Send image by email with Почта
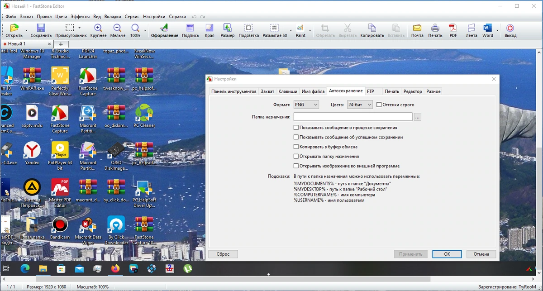Viewport: 543px width, 291px height. pyautogui.click(x=417, y=30)
